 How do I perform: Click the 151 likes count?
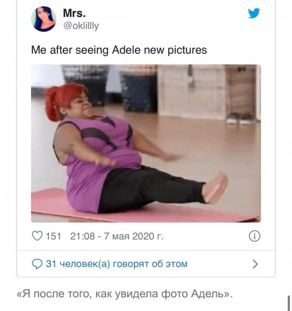53,236
